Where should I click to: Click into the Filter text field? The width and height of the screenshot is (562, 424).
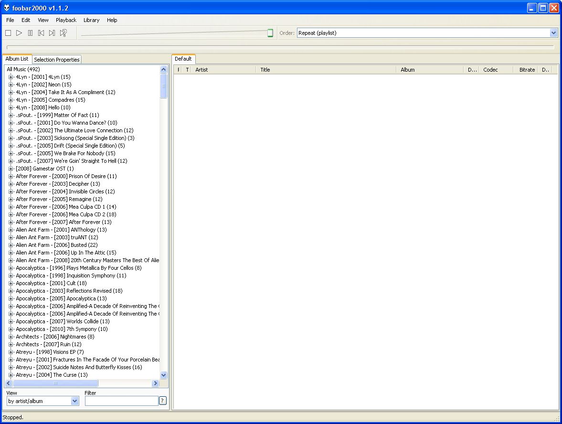[121, 401]
